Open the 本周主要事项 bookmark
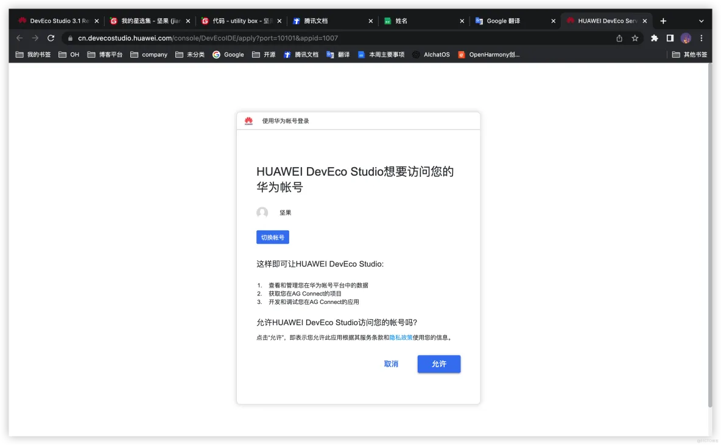The image size is (721, 445). coord(381,55)
